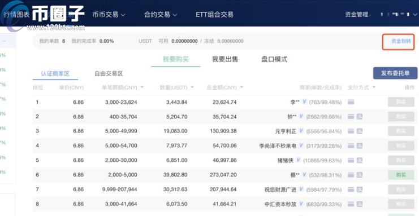Image resolution: width=419 pixels, height=216 pixels.
Task: Click 购买 button in 李尚泽不秒来电 row
Action: [x=401, y=146]
